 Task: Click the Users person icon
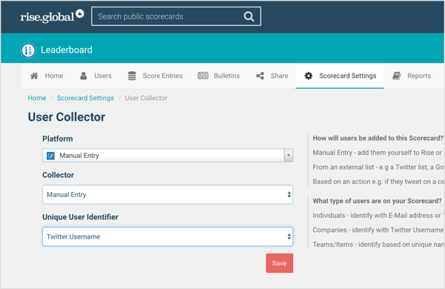click(x=83, y=76)
